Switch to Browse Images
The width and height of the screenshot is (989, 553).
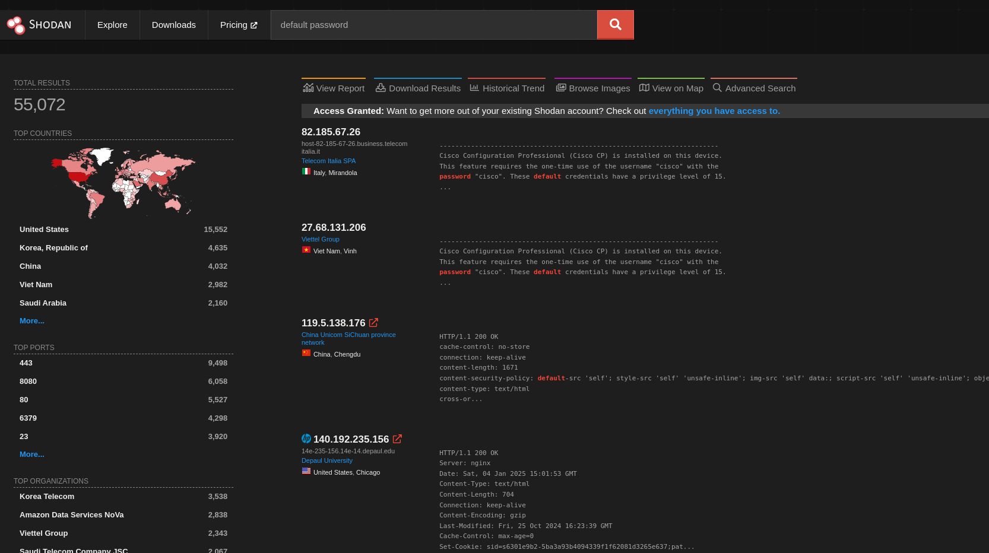(592, 88)
